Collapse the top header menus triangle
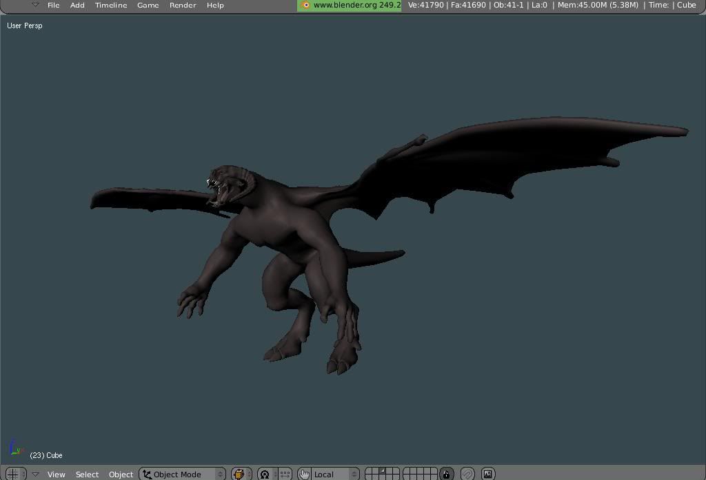This screenshot has height=480, width=706. pos(35,5)
